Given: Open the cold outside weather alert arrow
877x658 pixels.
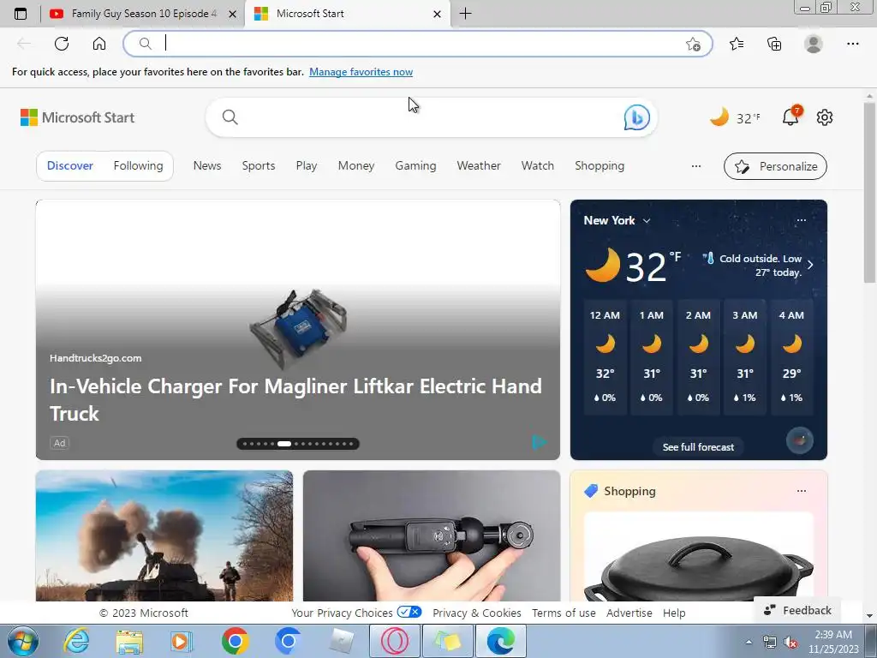Looking at the screenshot, I should (810, 265).
